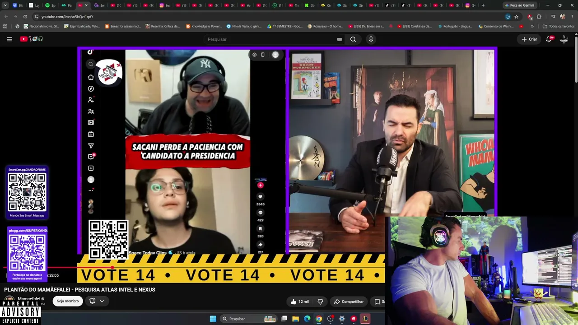Click the video title PLANTÃO DO MAMÃEFALEI
The height and width of the screenshot is (325, 578).
click(x=79, y=290)
